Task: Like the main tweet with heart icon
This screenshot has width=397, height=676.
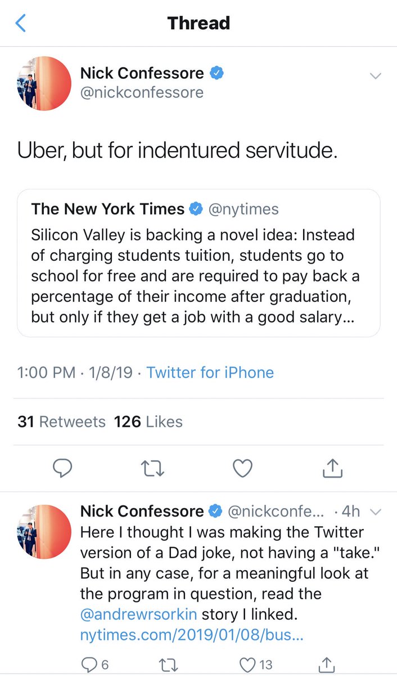Action: [242, 468]
